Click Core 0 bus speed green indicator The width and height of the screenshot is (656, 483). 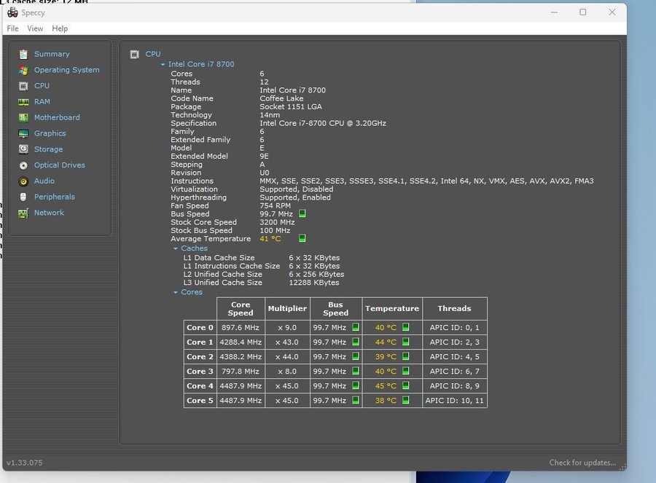coord(356,327)
